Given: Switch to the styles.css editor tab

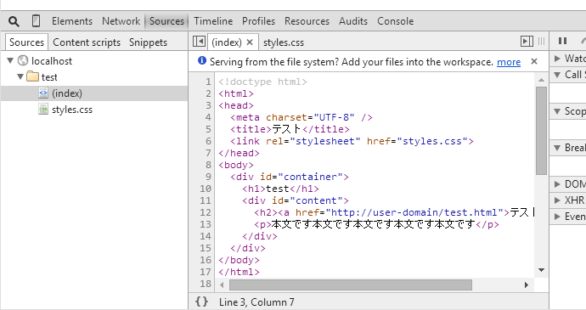Looking at the screenshot, I should pos(284,42).
